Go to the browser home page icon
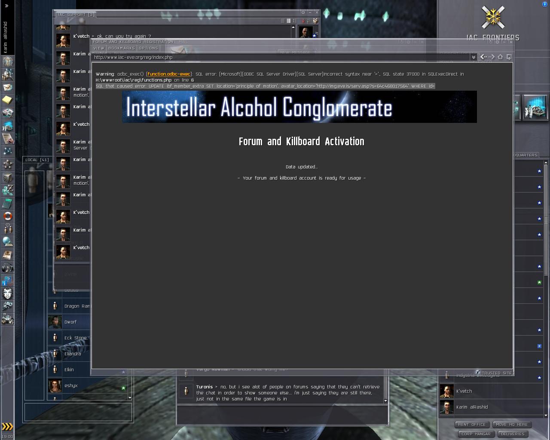 [500, 57]
